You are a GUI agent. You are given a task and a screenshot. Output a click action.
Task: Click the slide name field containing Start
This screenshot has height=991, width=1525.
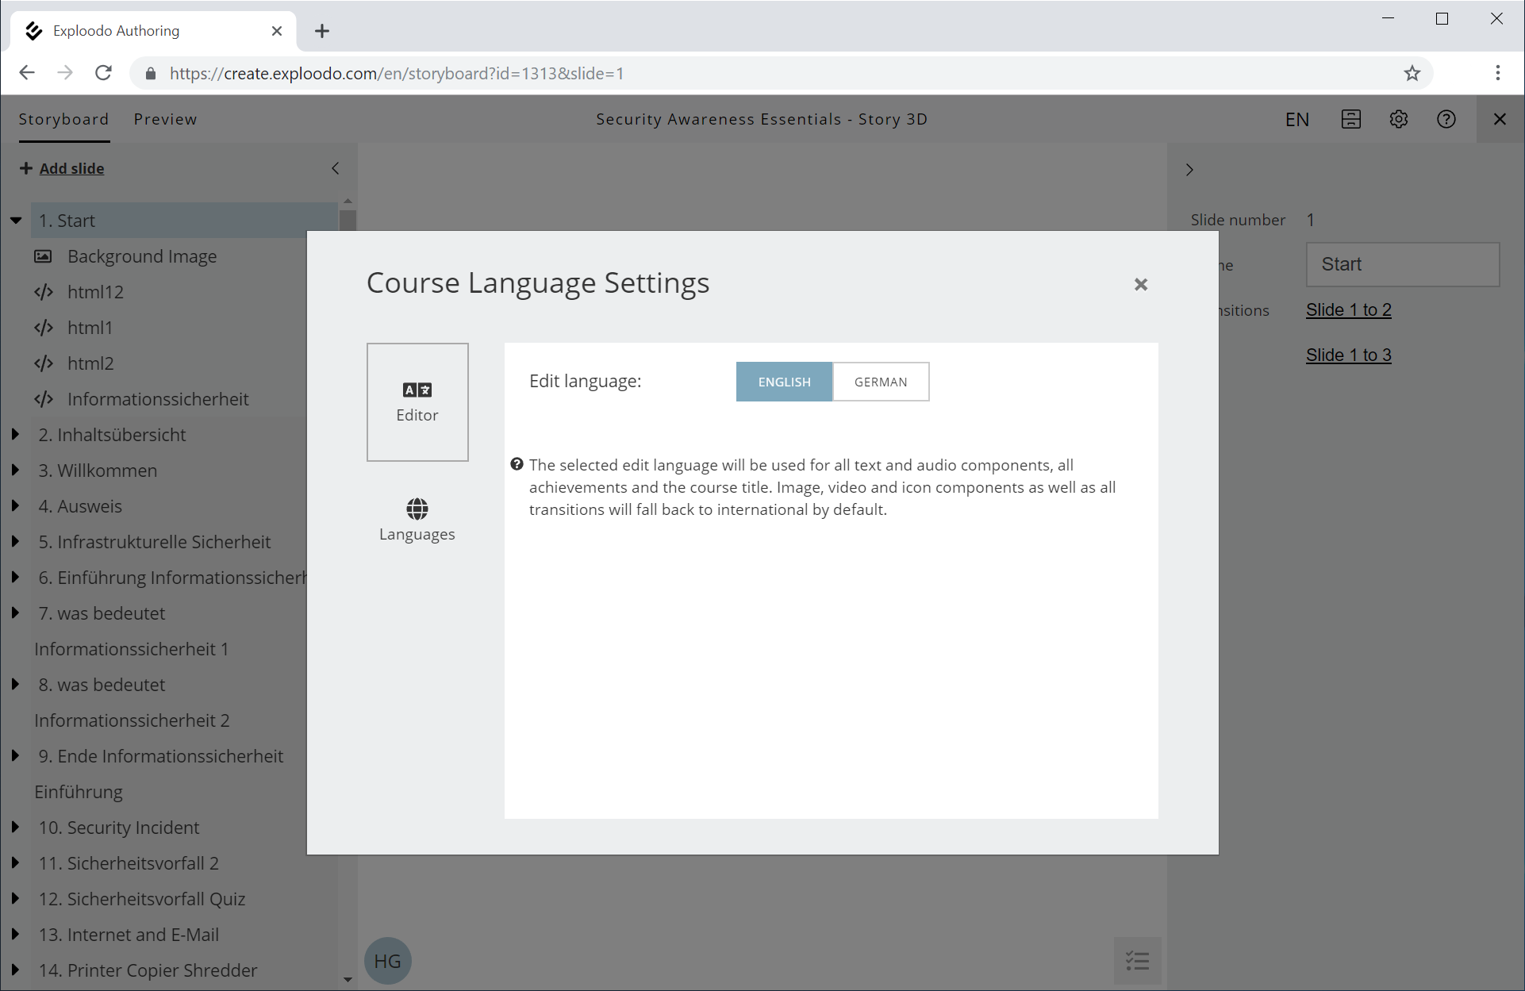coord(1401,264)
